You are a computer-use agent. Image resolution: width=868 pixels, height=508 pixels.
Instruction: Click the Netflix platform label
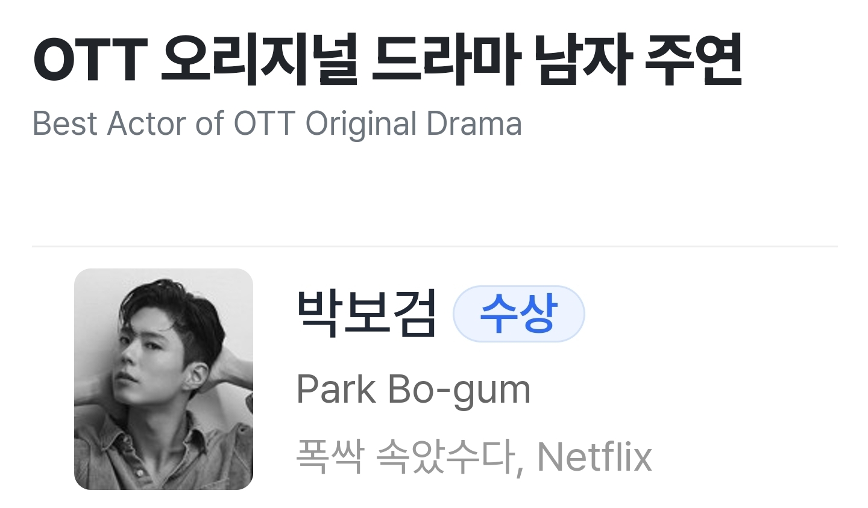[594, 456]
